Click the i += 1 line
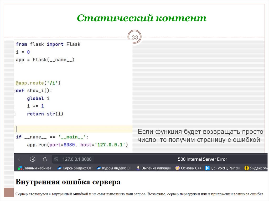The width and height of the screenshot is (269, 201). (x=35, y=106)
